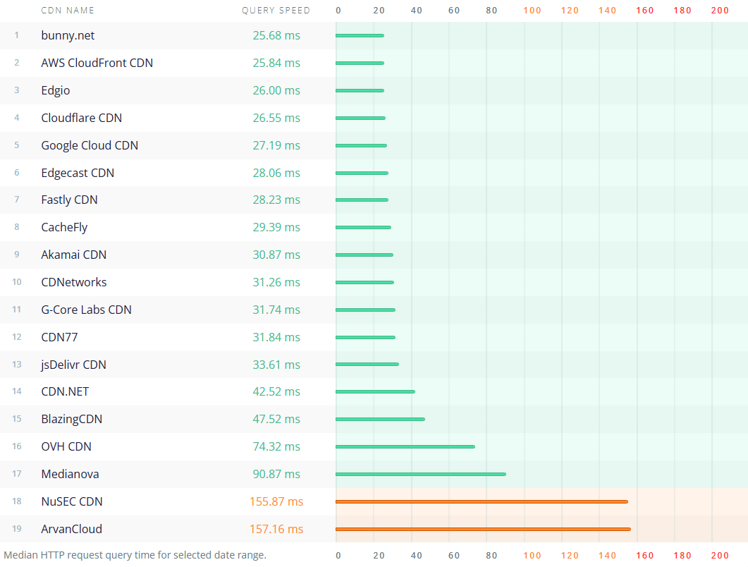Select the 47.52 ms speed value

276,419
